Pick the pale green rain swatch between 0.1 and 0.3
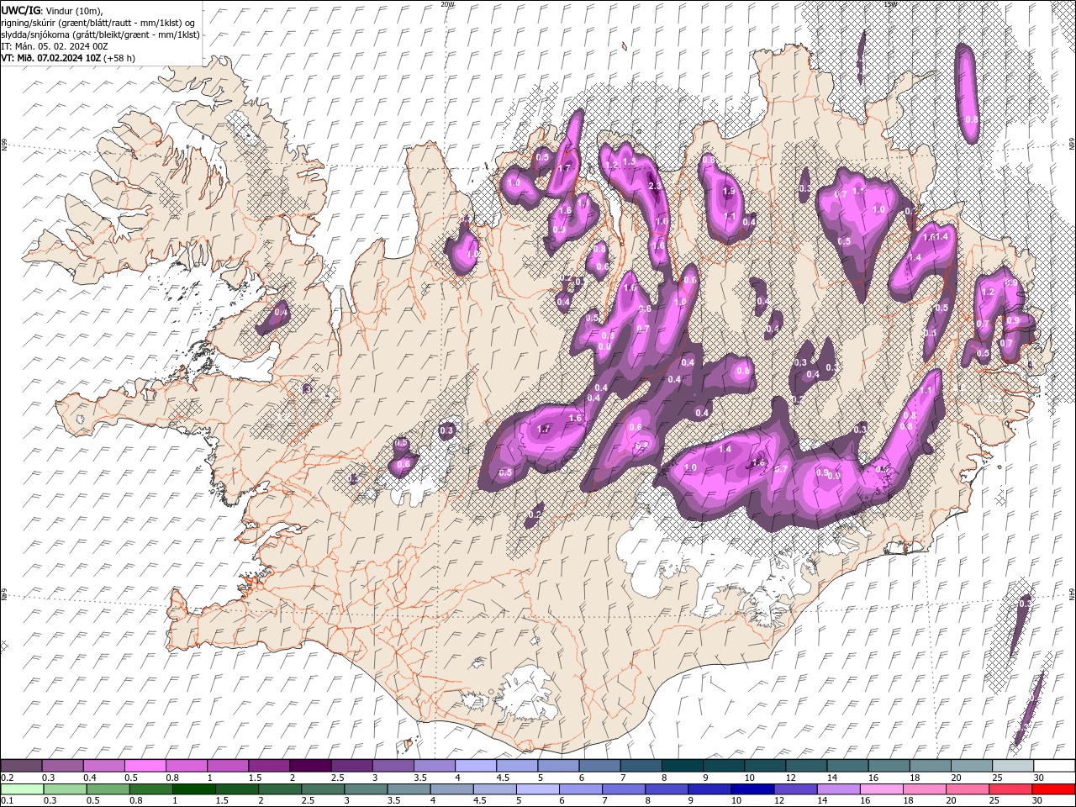Image resolution: width=1076 pixels, height=807 pixels. coord(23,789)
